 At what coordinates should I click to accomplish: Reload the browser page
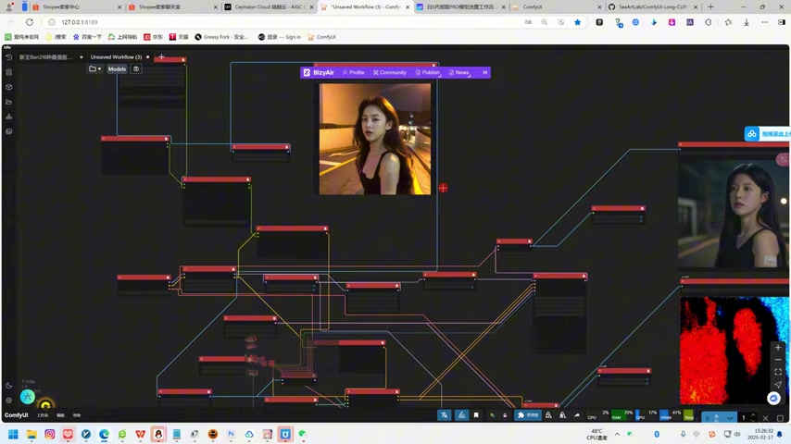(30, 22)
